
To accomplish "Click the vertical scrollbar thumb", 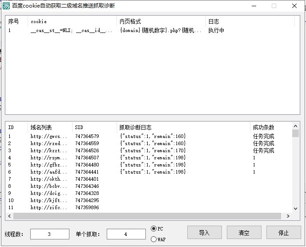I will [x=295, y=134].
